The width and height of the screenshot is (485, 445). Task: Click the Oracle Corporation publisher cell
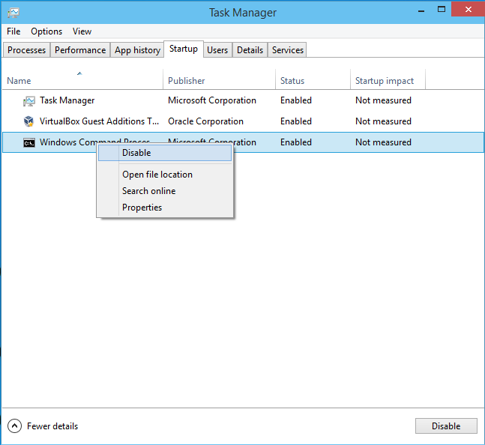[205, 121]
